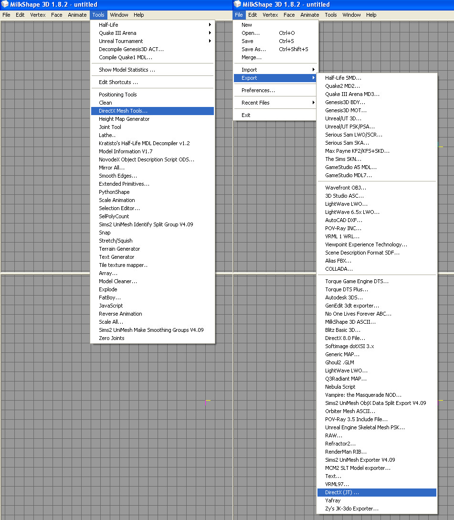Open Kratisto's Half-Life MDL Decompiler

[152, 143]
